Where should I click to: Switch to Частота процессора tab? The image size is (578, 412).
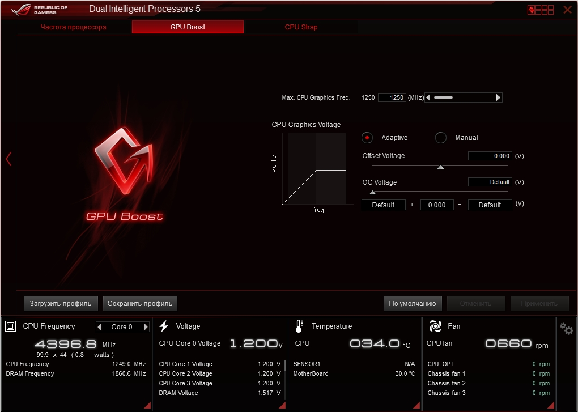[73, 27]
